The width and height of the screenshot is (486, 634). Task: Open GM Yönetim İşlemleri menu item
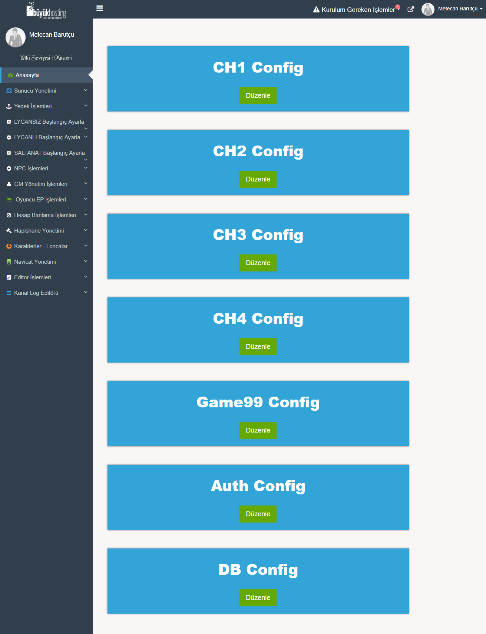pos(41,184)
